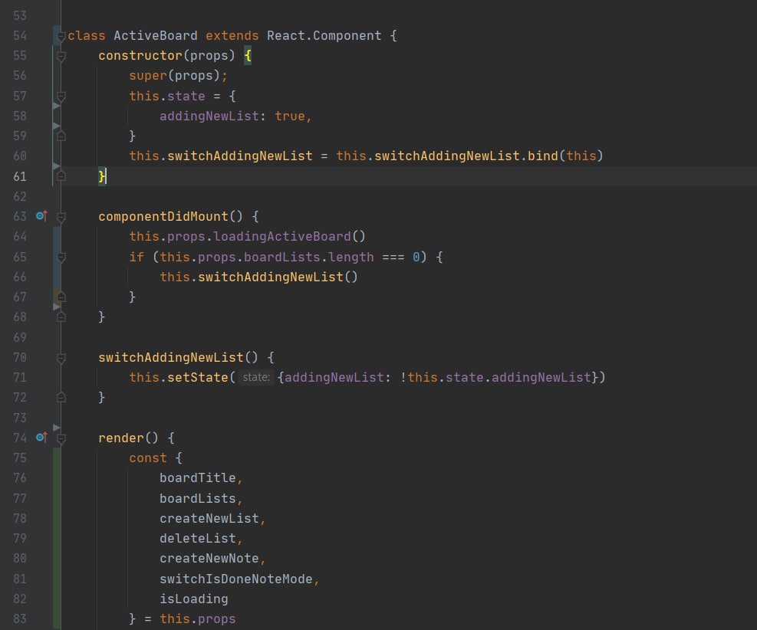Click the class keyword on line 54
This screenshot has height=630, width=757.
pyautogui.click(x=87, y=36)
